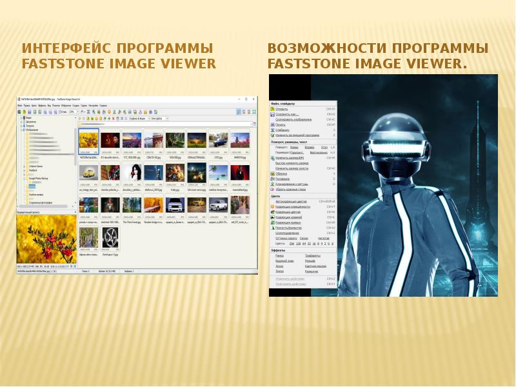Click the Сепия link
Screen dimensions: 516x387
click(x=304, y=238)
